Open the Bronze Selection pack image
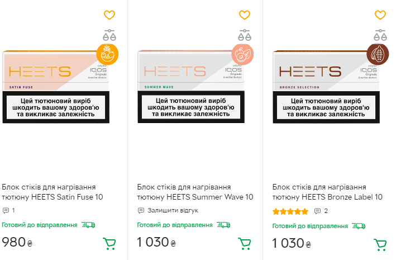Screen dimensions: 396x260 click(x=326, y=87)
